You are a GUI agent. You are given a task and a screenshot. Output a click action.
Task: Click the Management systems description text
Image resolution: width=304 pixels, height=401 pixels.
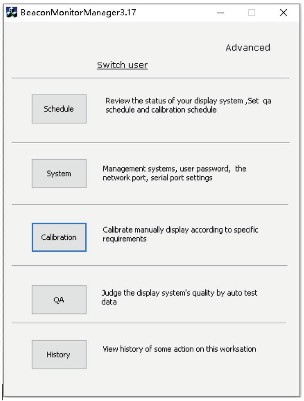[174, 173]
